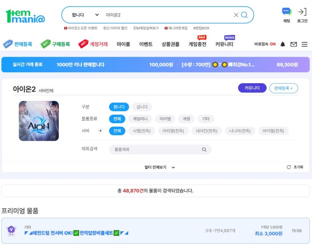Viewport: 312px width, 245px height.
Task: Select the 시엘(천족) server
Action: click(x=142, y=131)
